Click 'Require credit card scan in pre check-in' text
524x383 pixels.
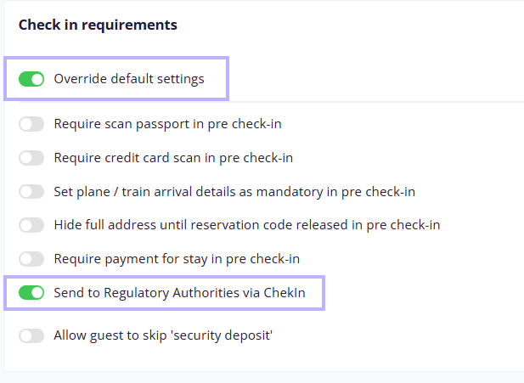pyautogui.click(x=173, y=158)
